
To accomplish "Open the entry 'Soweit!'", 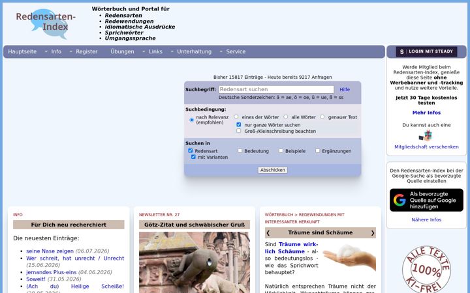I will pos(36,279).
